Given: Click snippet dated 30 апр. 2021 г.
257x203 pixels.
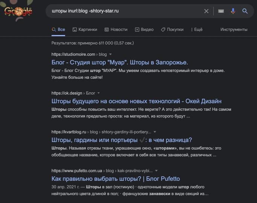Looking at the screenshot, I should click(x=130, y=190).
